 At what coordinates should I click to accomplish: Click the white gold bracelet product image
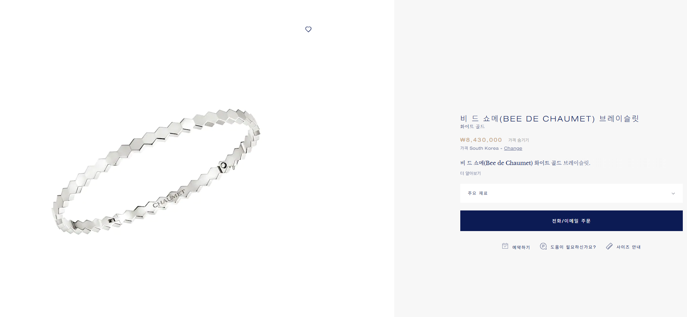coord(156,171)
